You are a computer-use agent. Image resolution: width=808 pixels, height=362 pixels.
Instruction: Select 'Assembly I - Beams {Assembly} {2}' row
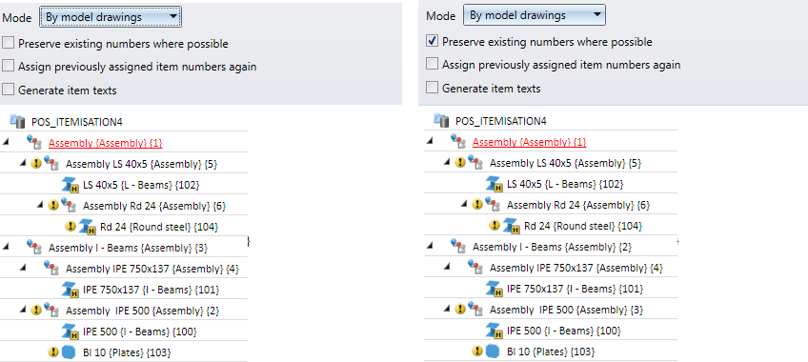[552, 247]
